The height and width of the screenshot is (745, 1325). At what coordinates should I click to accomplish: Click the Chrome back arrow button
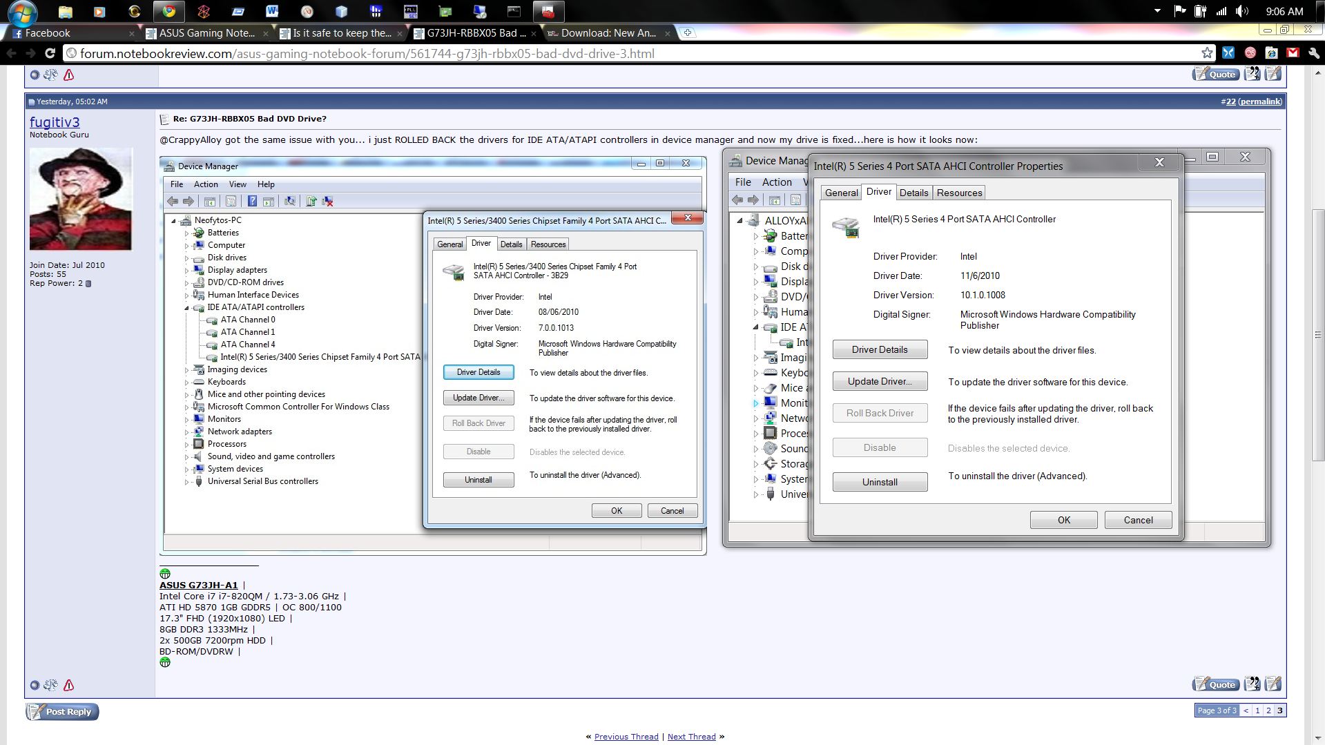11,53
